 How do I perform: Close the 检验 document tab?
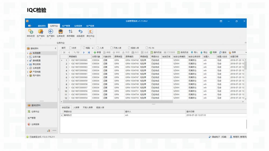click(93, 48)
